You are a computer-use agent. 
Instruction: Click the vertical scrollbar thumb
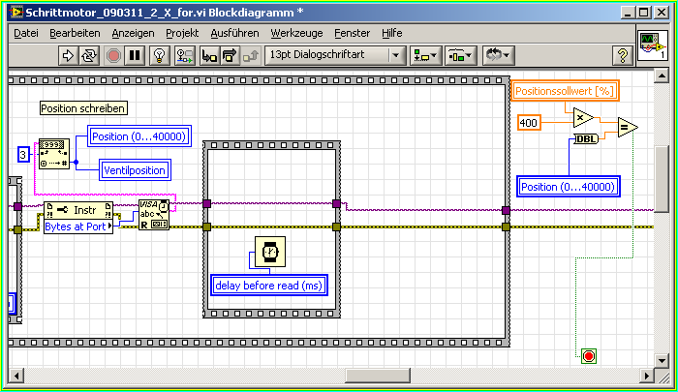(x=662, y=179)
